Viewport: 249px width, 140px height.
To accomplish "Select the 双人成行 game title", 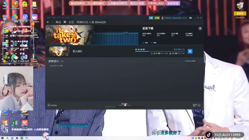I will pos(77,51).
